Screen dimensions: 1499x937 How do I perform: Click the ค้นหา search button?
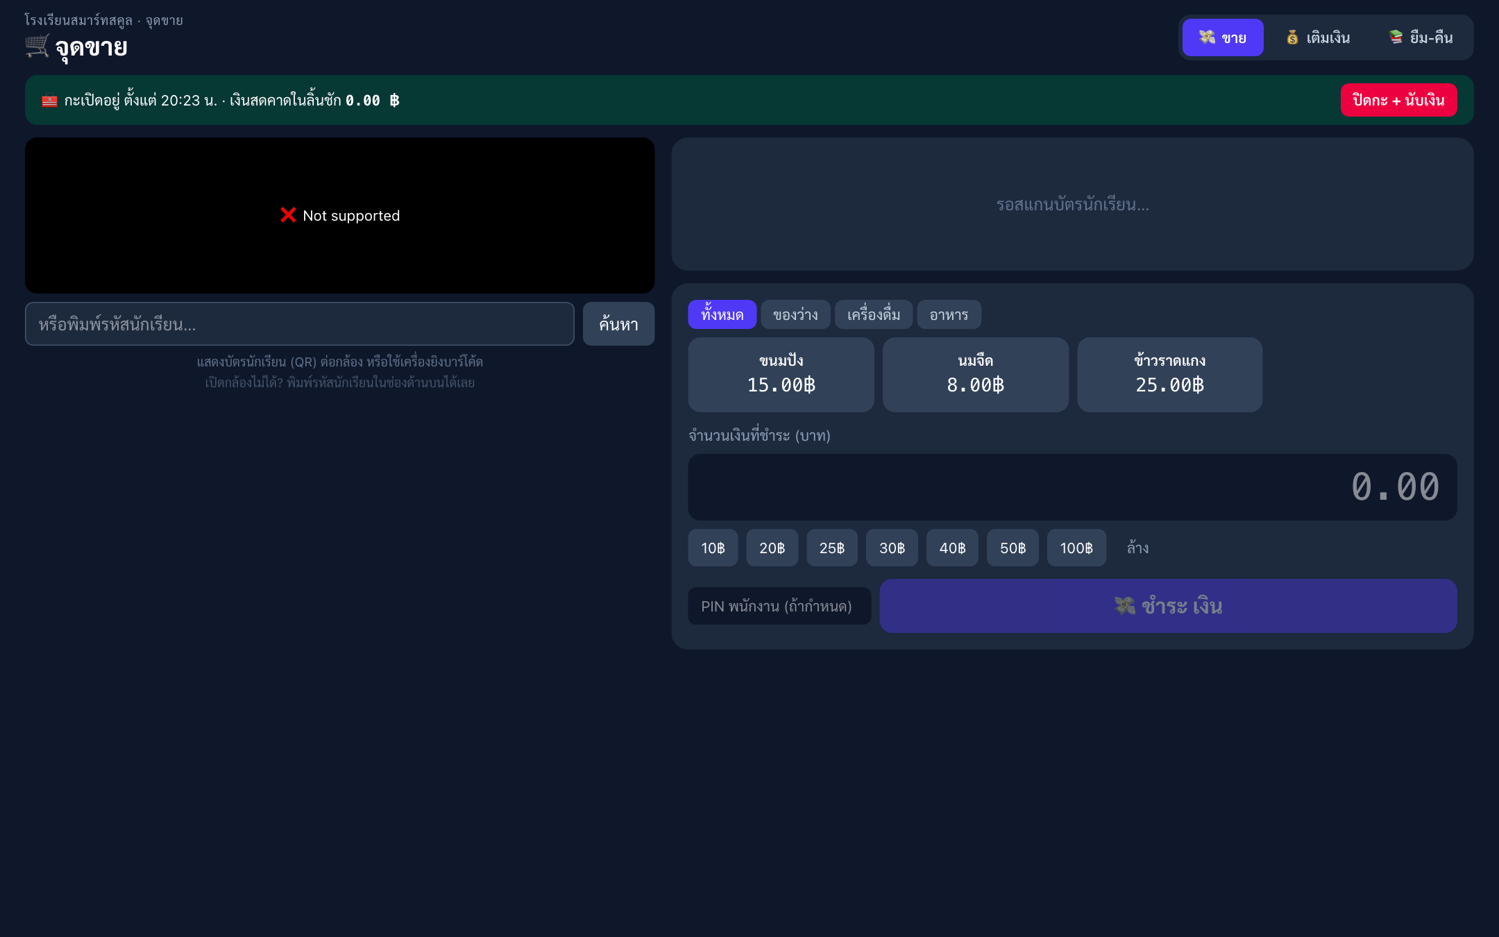[618, 324]
